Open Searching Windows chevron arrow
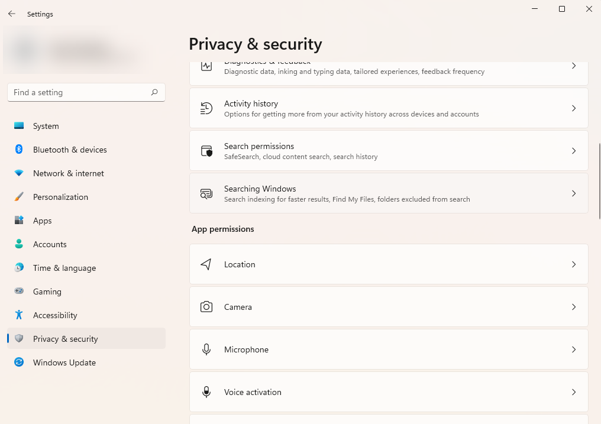Viewport: 601px width, 424px height. point(574,193)
